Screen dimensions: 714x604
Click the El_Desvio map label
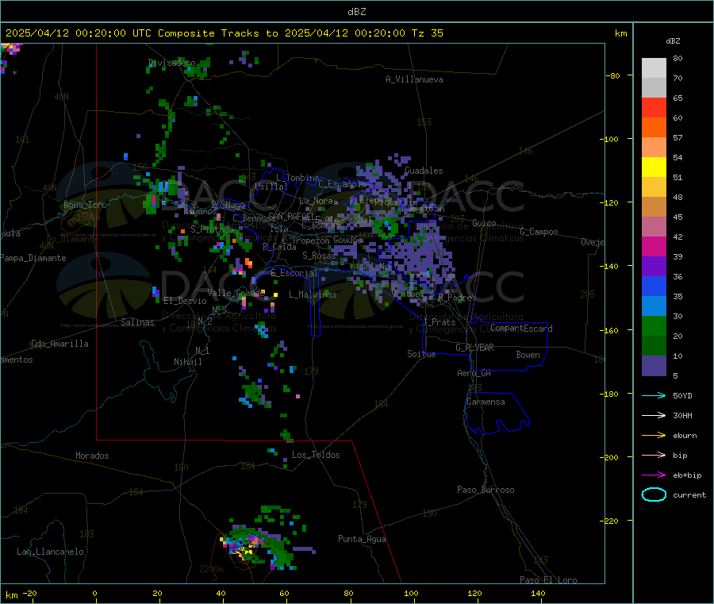point(185,301)
